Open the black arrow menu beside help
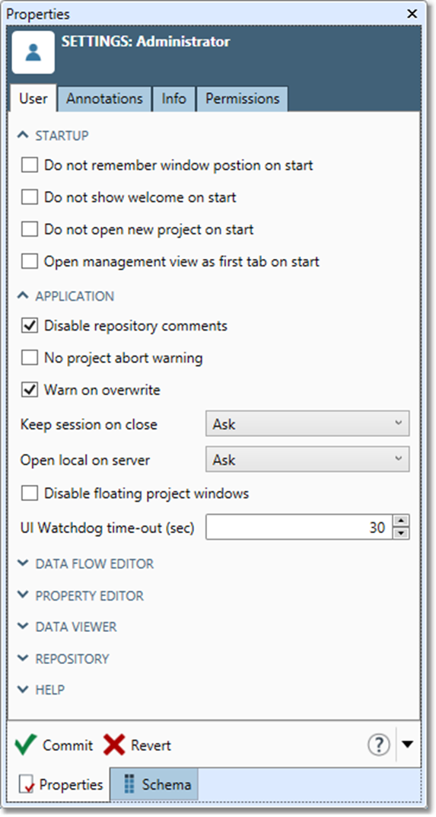 (407, 745)
